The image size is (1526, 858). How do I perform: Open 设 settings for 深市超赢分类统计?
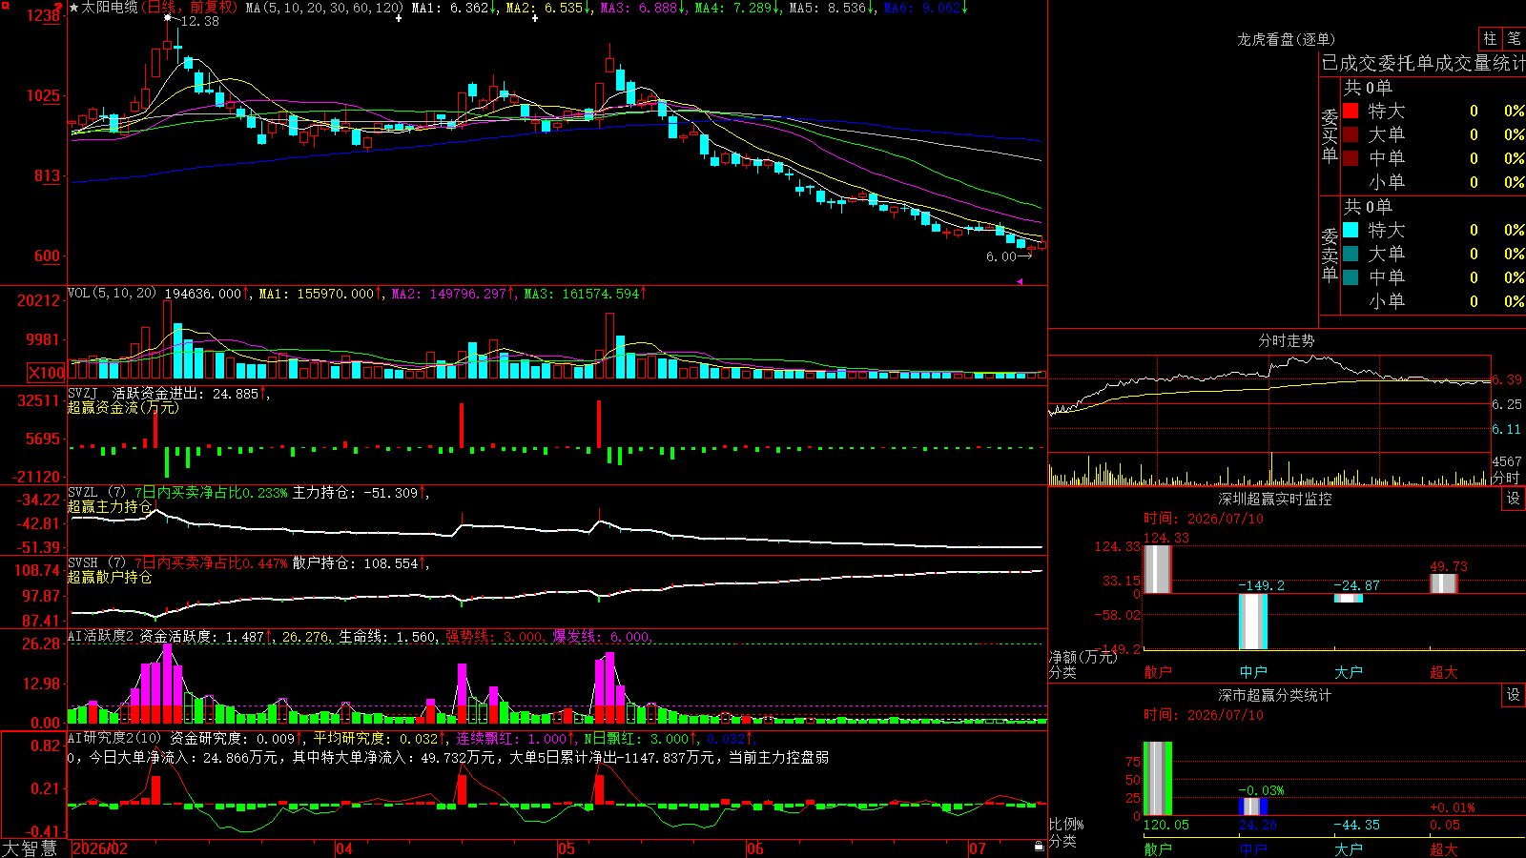click(1514, 695)
